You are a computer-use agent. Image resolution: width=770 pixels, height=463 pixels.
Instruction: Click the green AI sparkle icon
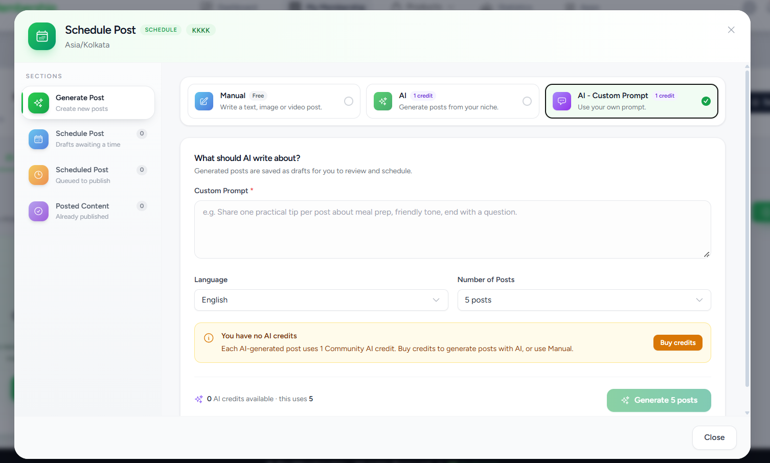pyautogui.click(x=383, y=101)
